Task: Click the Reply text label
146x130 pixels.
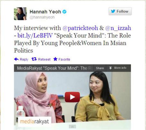Action: point(24,59)
